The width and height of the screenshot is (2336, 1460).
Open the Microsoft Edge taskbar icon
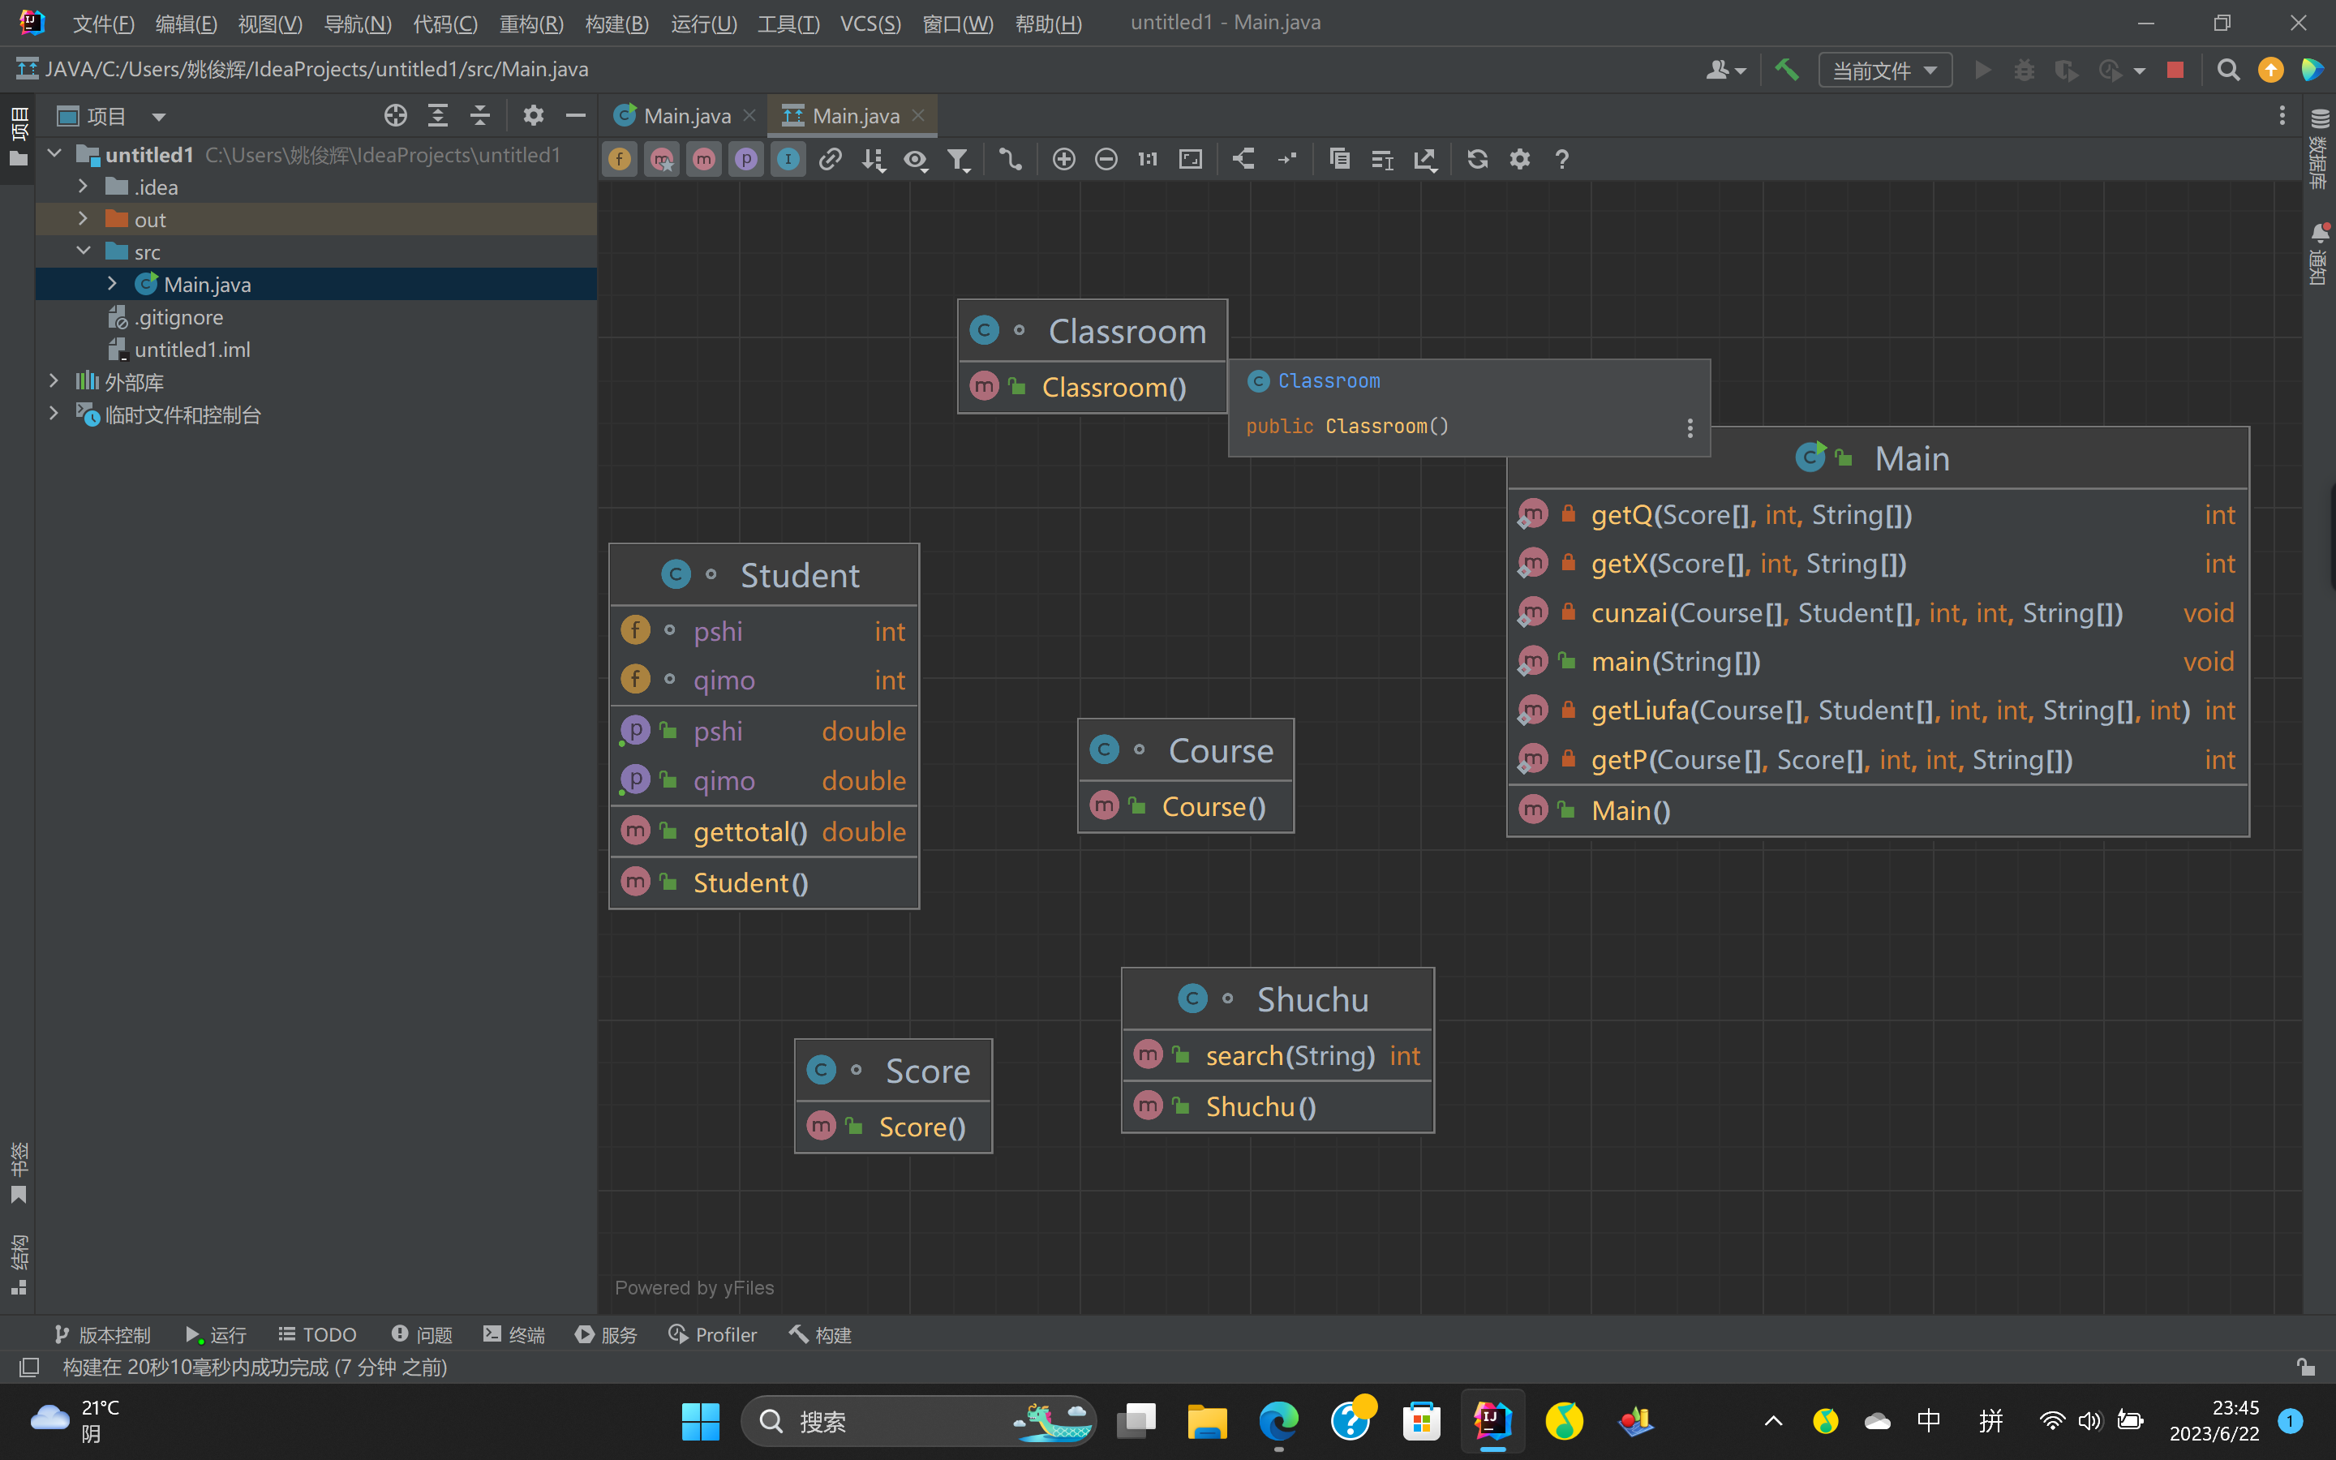point(1278,1421)
